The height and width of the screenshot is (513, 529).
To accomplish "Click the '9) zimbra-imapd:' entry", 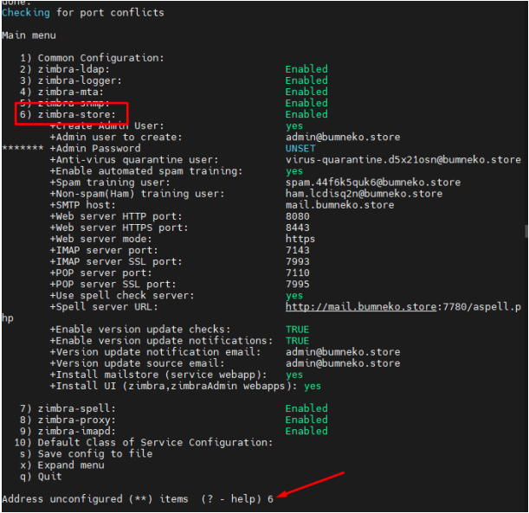I will [68, 432].
